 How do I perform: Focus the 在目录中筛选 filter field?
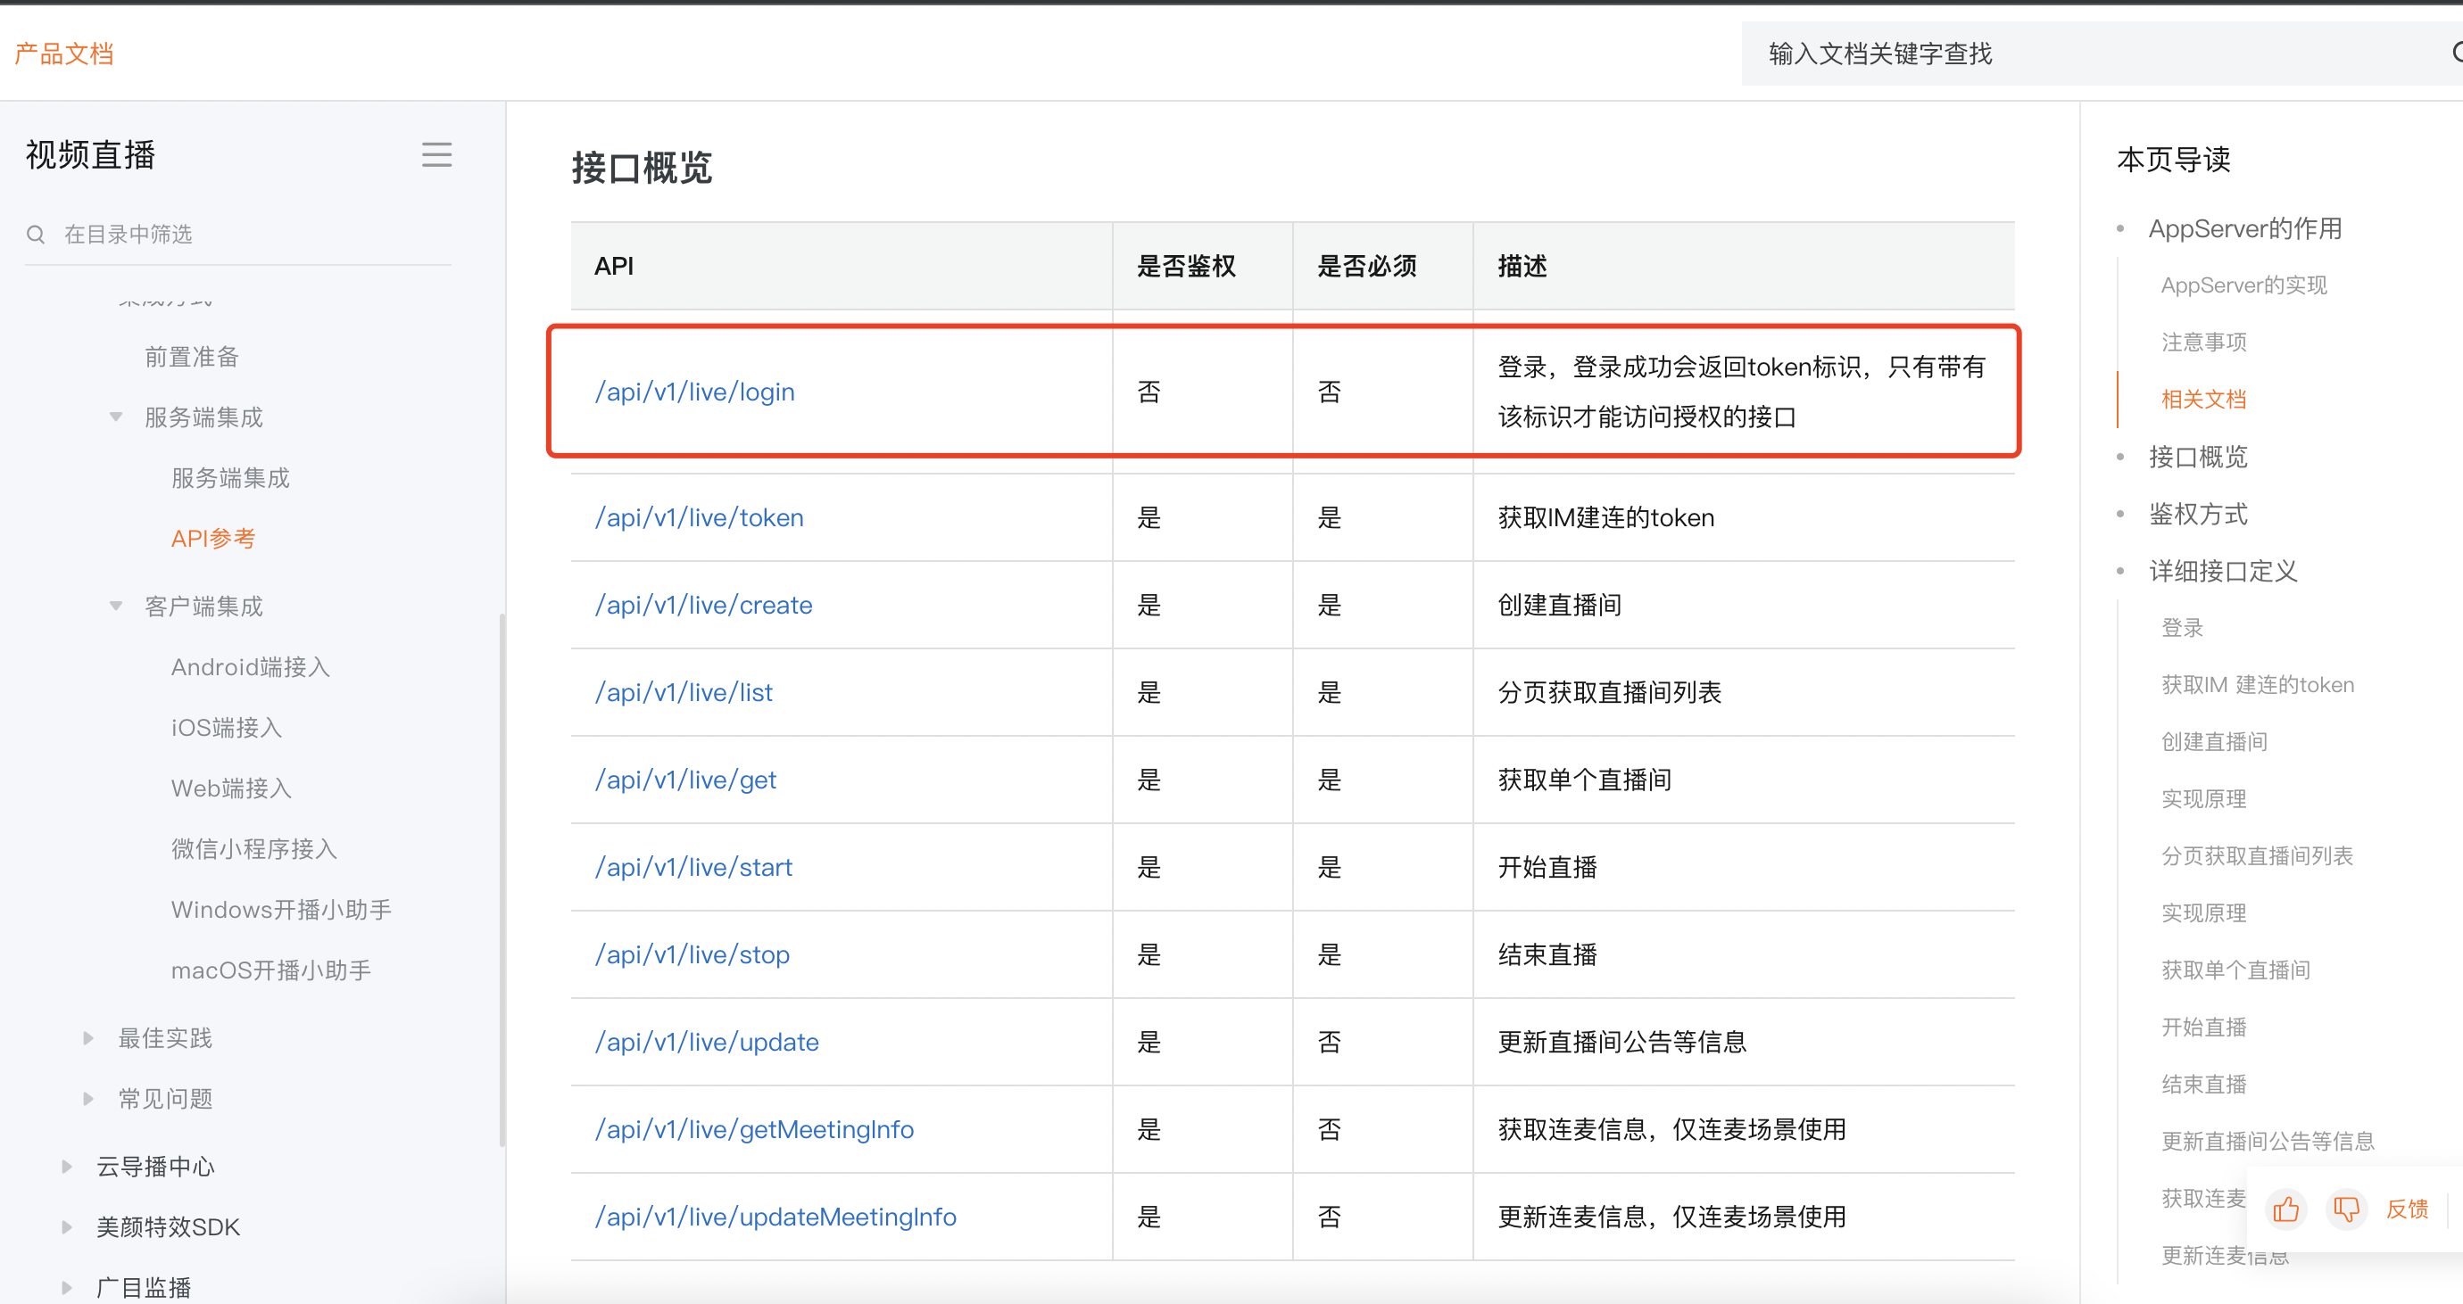click(x=238, y=234)
